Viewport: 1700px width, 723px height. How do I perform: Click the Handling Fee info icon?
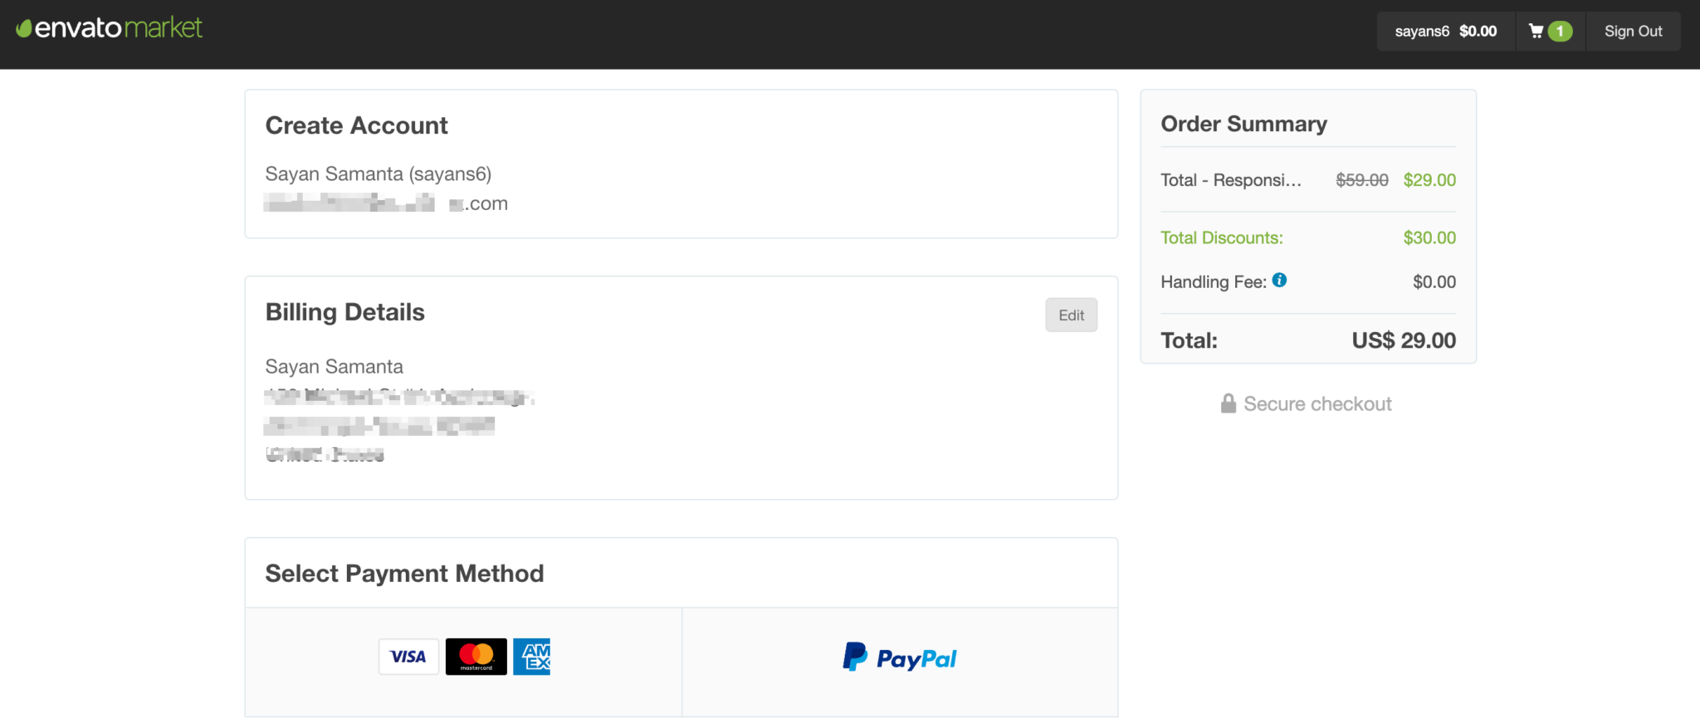[x=1279, y=281]
